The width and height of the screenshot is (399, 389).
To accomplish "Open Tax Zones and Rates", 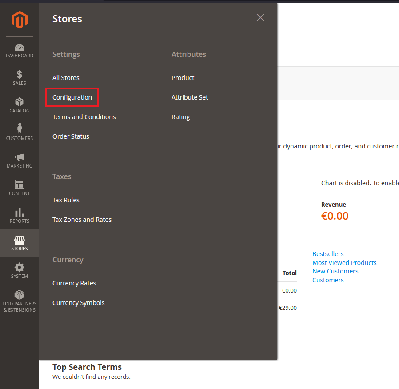I will pyautogui.click(x=82, y=220).
